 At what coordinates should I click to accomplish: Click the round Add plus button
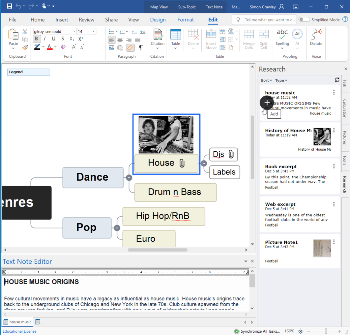pos(267,103)
